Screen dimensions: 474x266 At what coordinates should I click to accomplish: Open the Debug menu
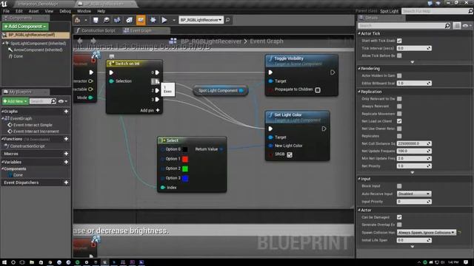(65, 11)
